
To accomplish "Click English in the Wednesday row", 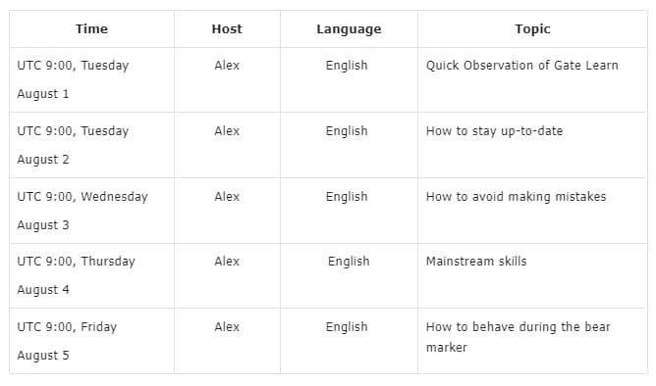I will [x=347, y=197].
